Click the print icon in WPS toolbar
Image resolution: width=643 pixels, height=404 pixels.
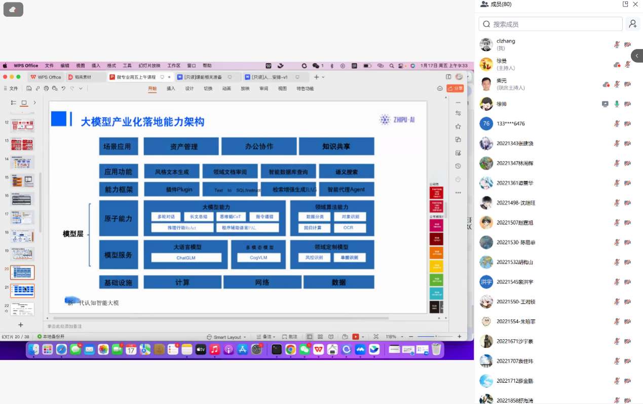click(x=46, y=89)
